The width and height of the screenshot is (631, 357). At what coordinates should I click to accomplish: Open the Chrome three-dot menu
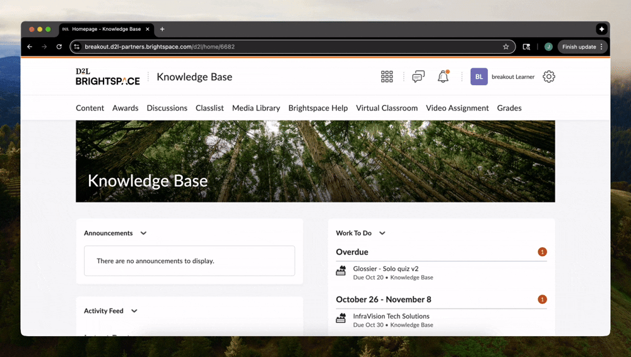pos(601,47)
